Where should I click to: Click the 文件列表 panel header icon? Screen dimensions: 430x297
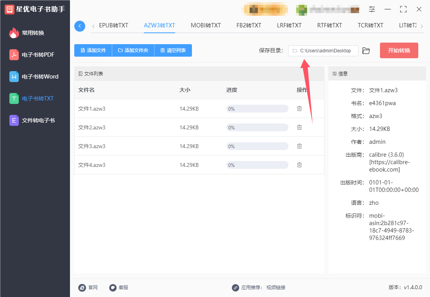pos(81,74)
